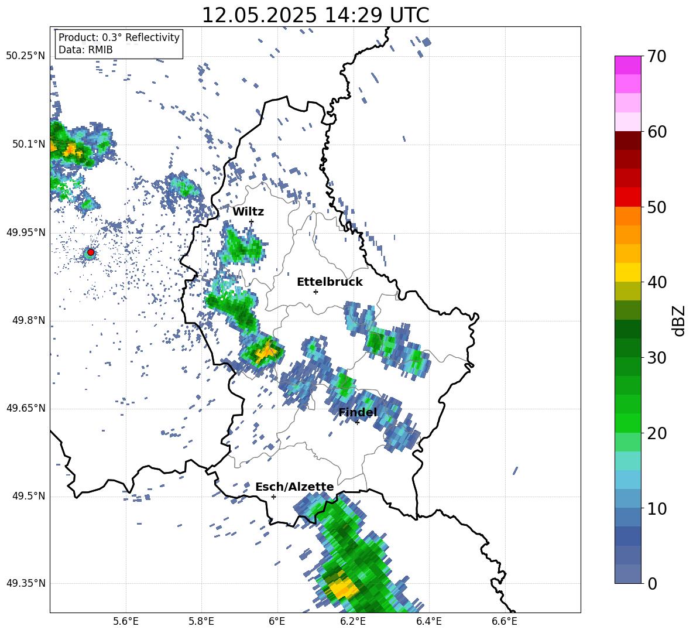Screen dimensions: 693x633
Task: Click the colorbar tick label 30
Action: [x=656, y=358]
